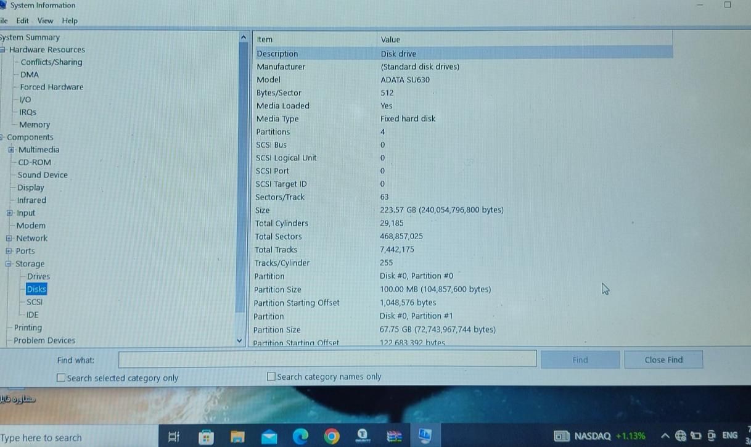The image size is (751, 447).
Task: Click the Close Find button
Action: point(663,360)
